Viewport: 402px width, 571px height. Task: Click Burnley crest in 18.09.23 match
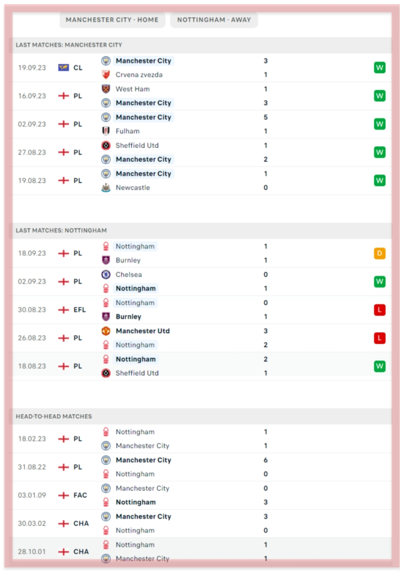(x=106, y=260)
